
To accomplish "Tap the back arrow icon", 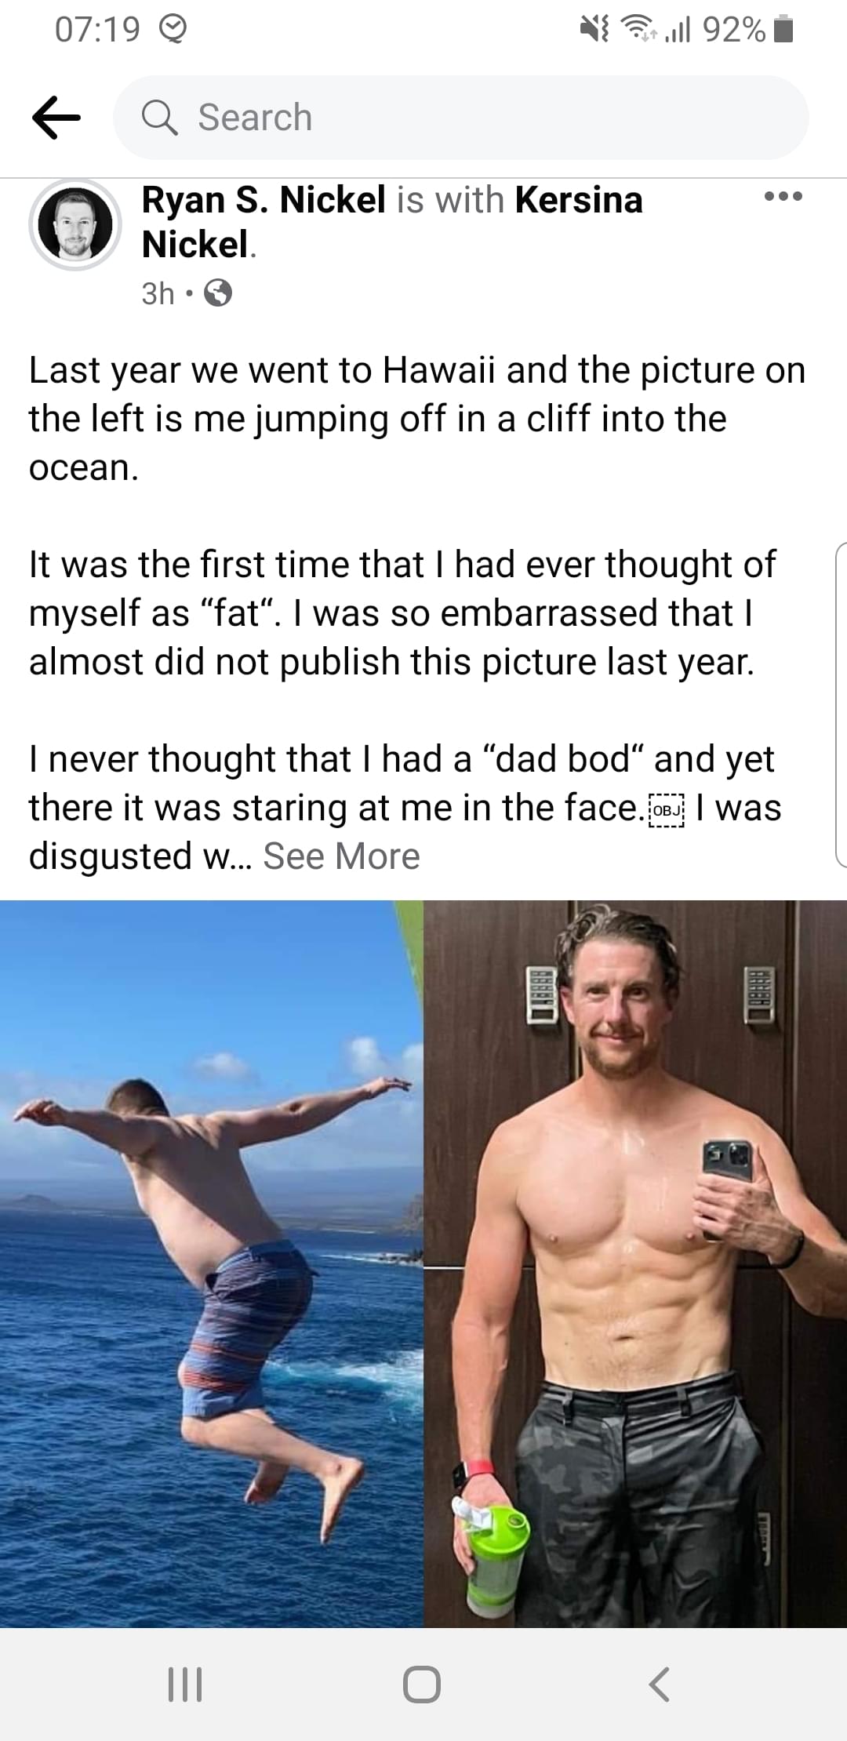I will click(x=56, y=118).
